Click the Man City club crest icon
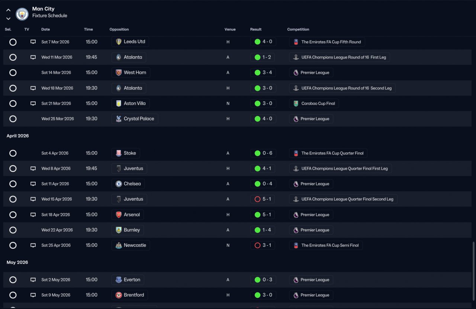Viewport: 476px width, 309px height. (22, 14)
